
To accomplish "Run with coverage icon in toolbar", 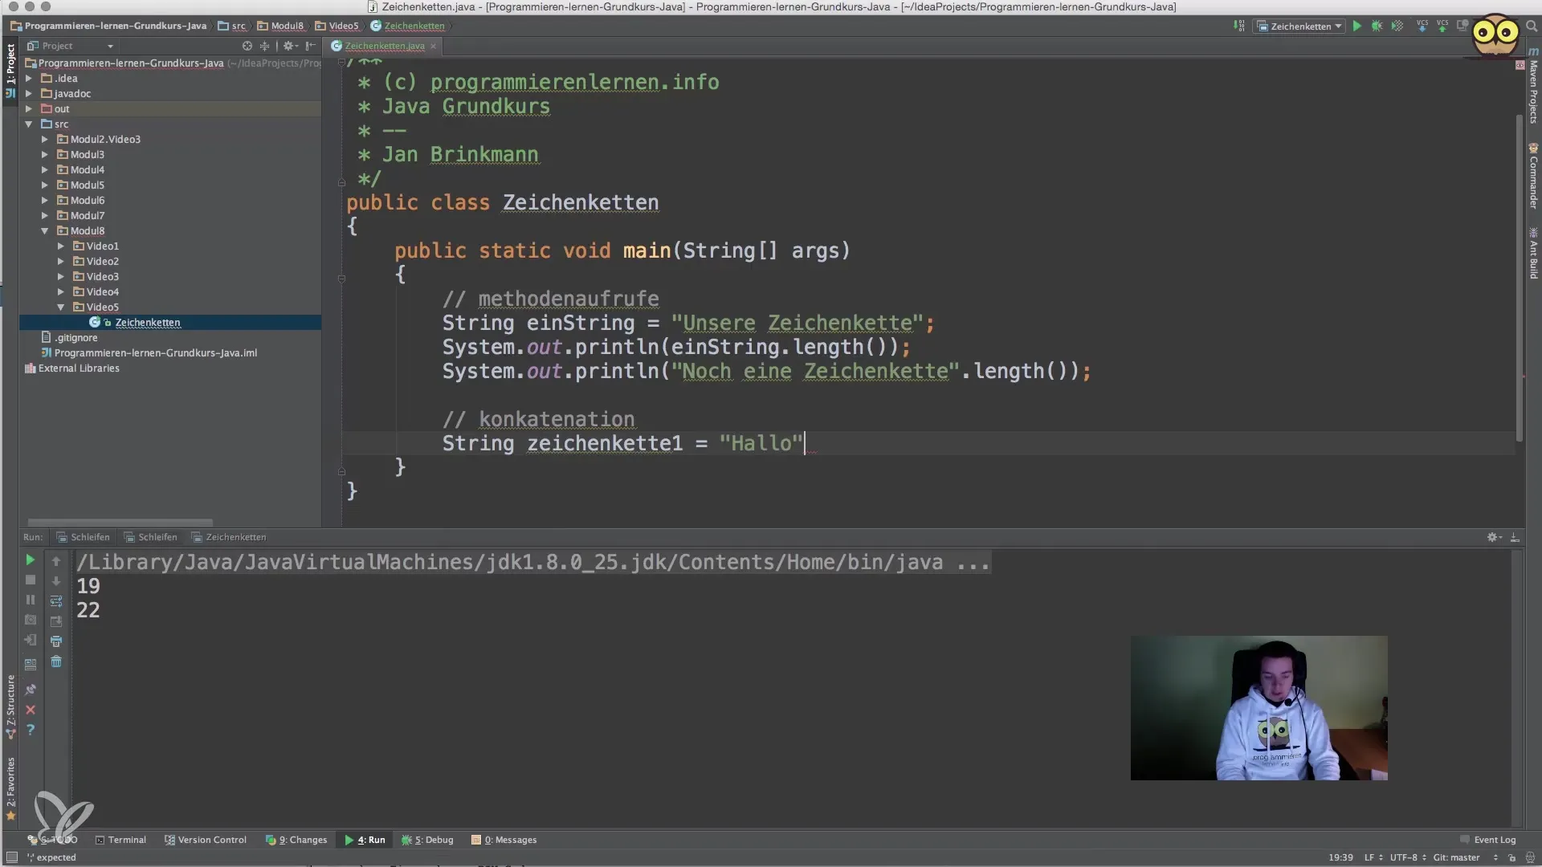I will [1397, 26].
